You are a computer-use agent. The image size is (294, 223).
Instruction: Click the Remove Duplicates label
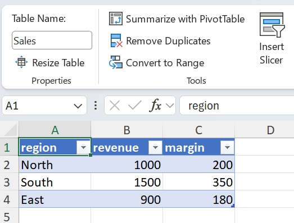tap(168, 41)
